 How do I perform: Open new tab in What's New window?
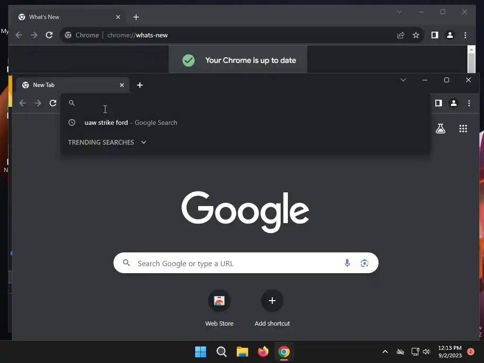[x=136, y=17]
